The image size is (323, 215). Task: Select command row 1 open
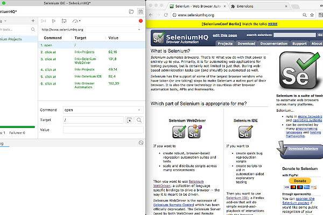click(92, 45)
